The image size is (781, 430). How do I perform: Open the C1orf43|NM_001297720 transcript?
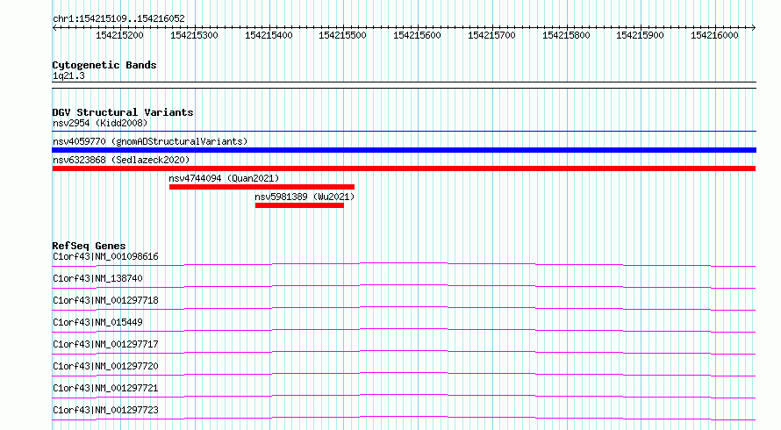(x=105, y=366)
